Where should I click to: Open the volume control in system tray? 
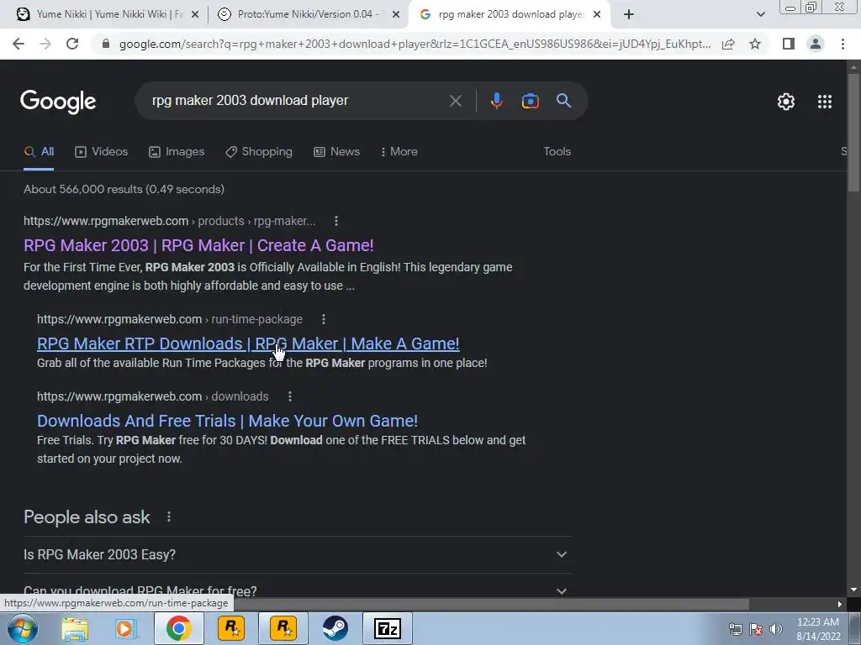[775, 629]
